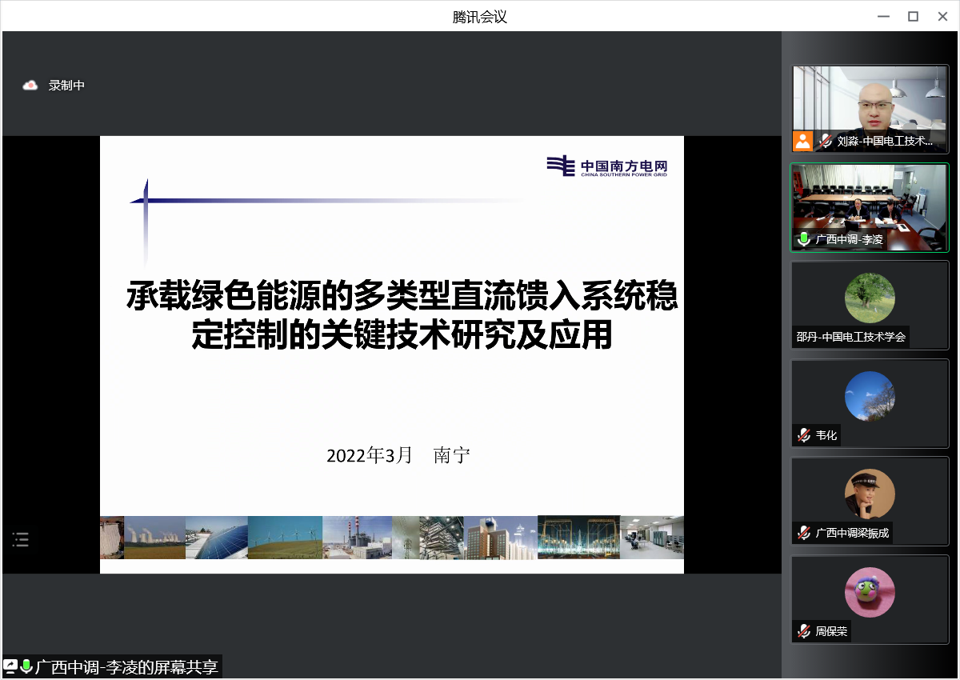Viewport: 960px width, 680px height.
Task: Click the green microphone icon on 广西中调-李凌 tile
Action: point(803,239)
